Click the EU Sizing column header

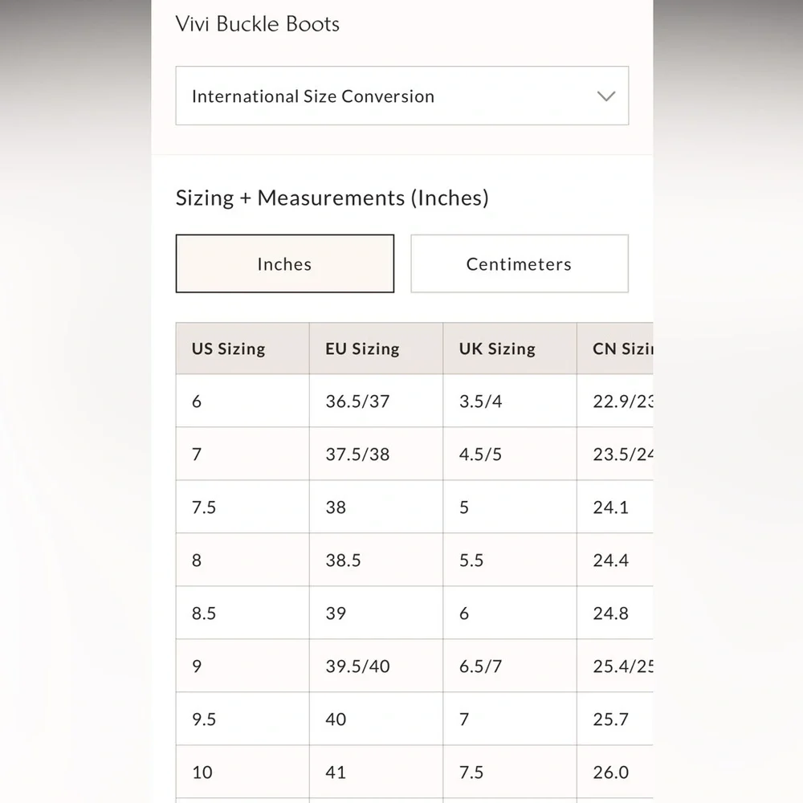[x=362, y=349]
